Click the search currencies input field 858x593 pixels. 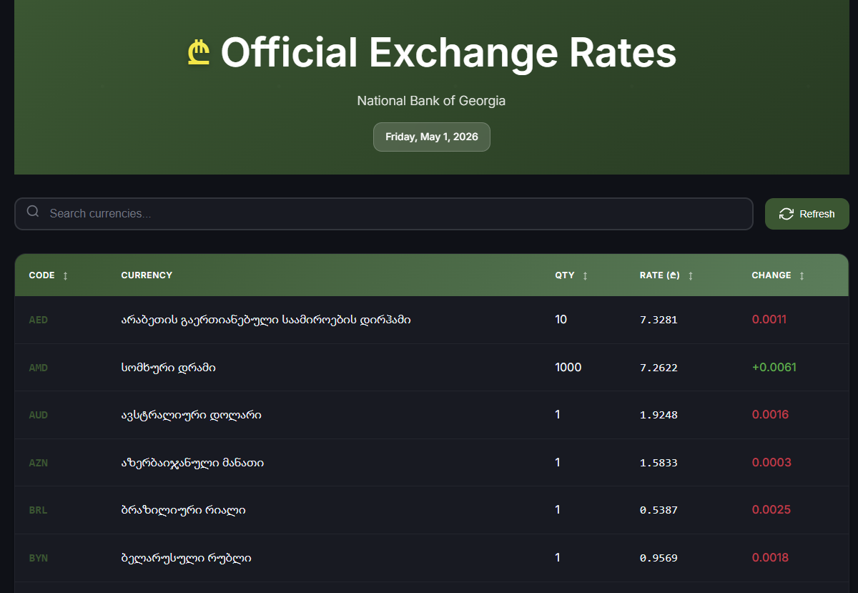pyautogui.click(x=384, y=214)
